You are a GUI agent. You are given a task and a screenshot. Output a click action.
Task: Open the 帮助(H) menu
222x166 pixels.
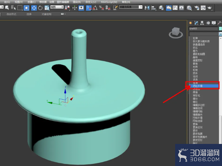(x=126, y=2)
